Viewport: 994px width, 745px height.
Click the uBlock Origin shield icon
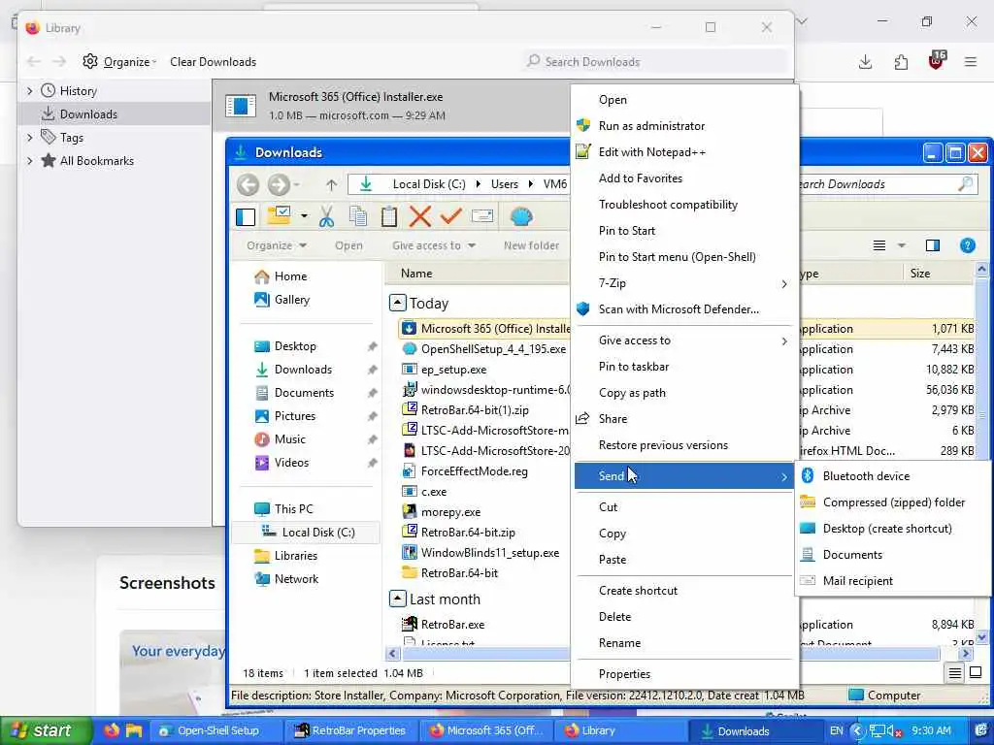937,60
